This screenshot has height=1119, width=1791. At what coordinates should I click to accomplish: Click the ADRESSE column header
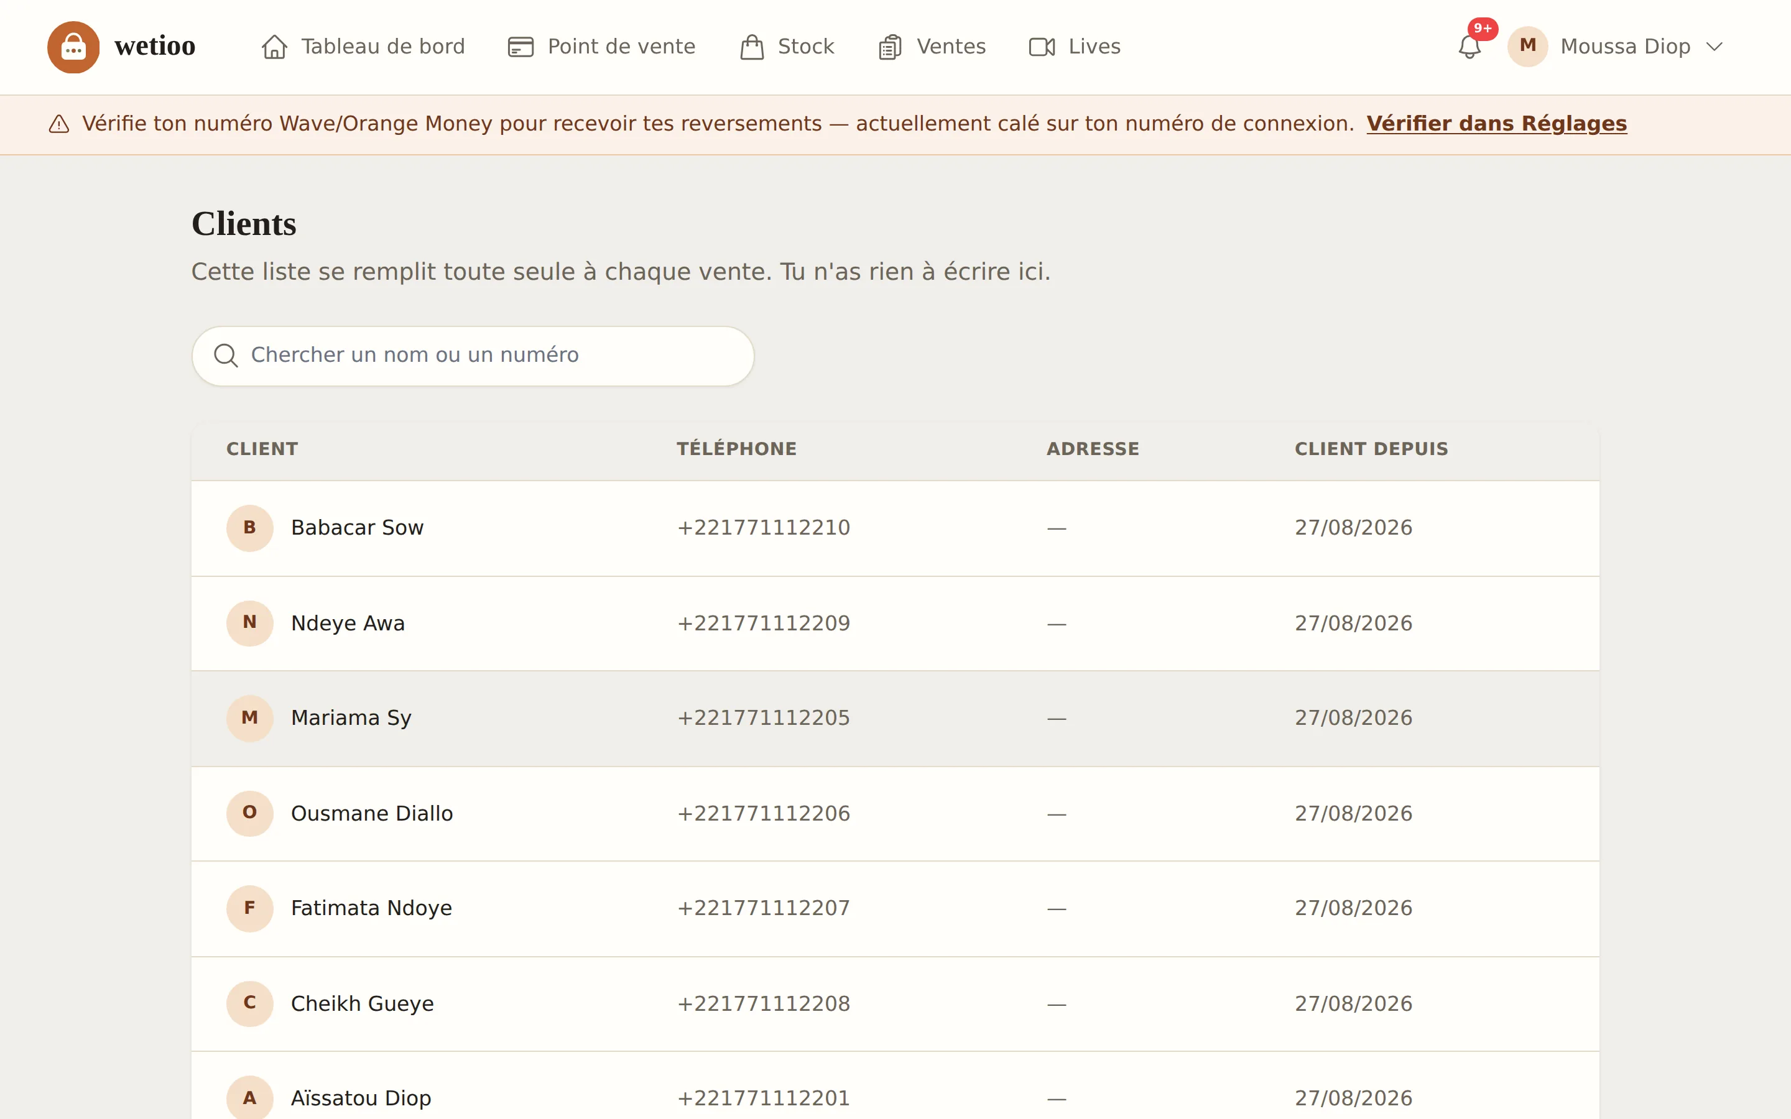click(x=1093, y=449)
